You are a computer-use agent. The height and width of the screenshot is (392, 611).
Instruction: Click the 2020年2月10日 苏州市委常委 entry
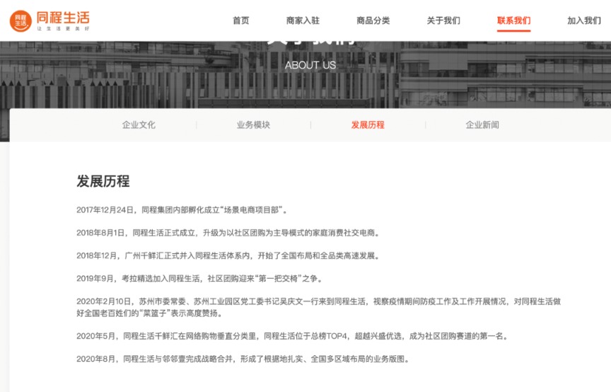(x=319, y=307)
